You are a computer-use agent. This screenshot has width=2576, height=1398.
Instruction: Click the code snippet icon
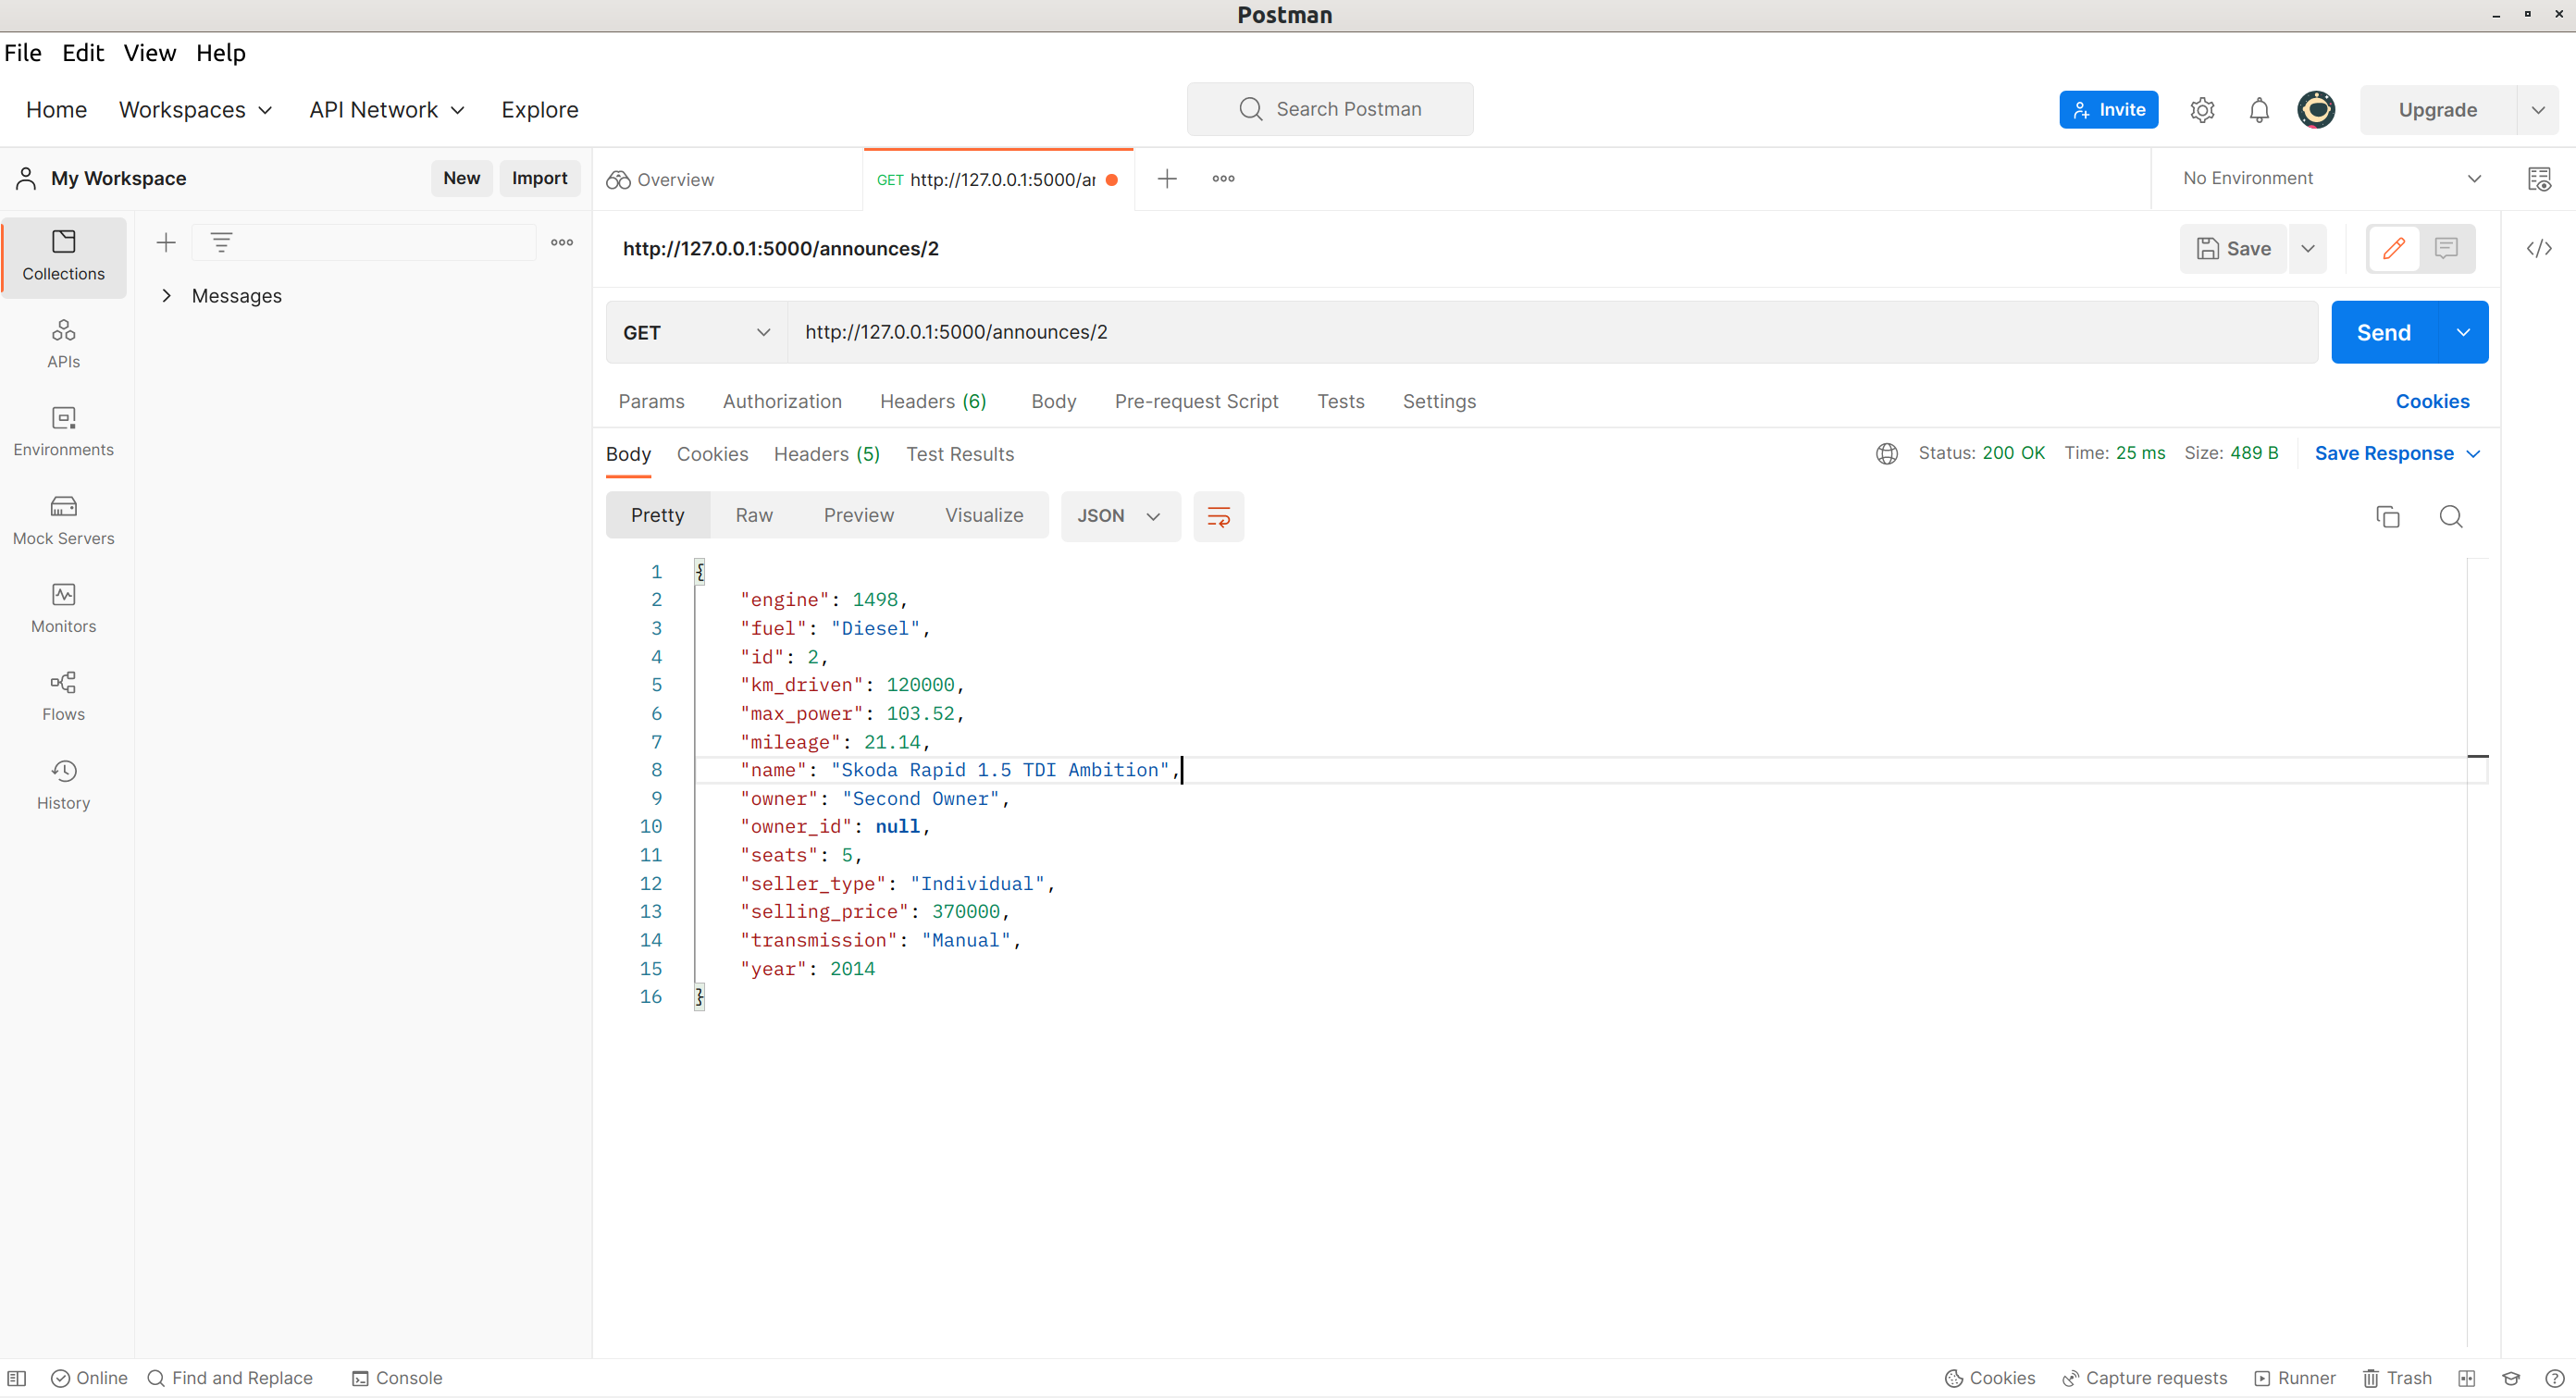tap(2538, 248)
